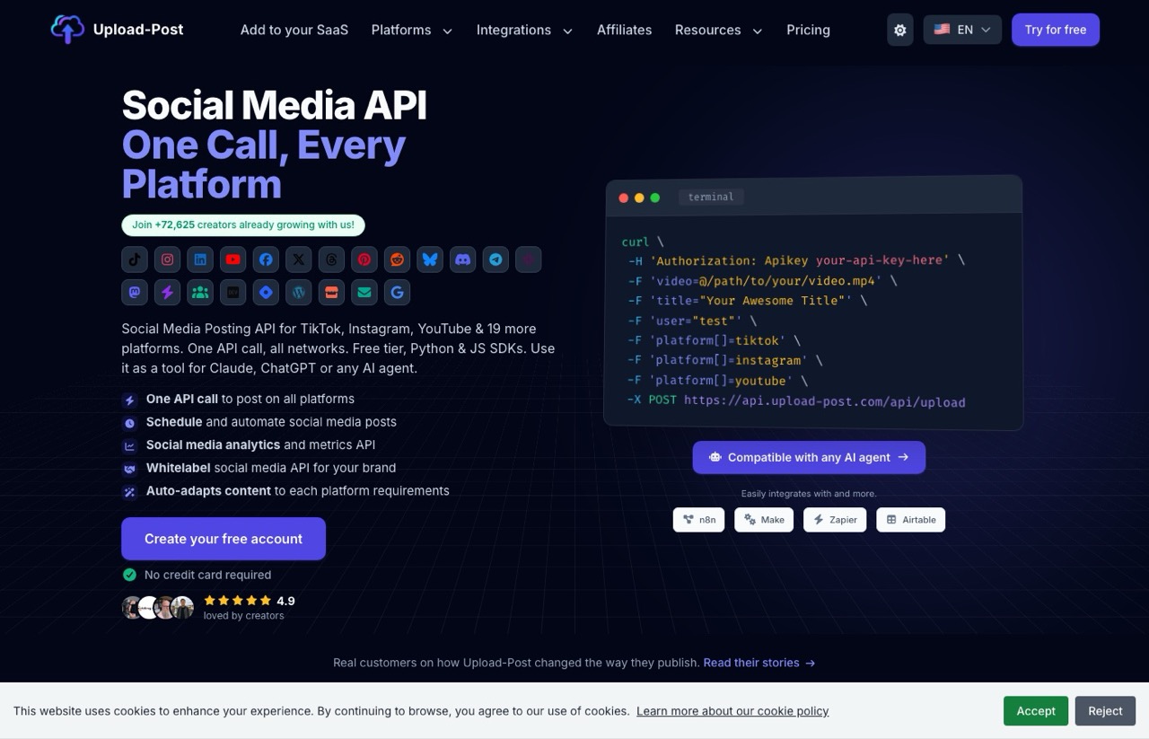Click the 'Social Media API' heading
This screenshot has width=1149, height=739.
[x=274, y=105]
